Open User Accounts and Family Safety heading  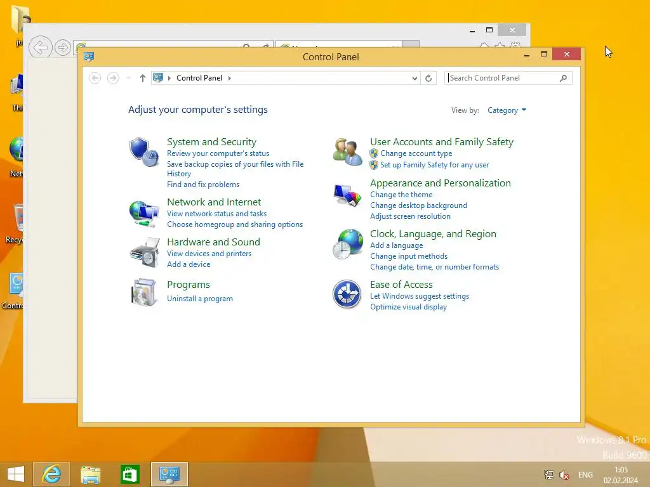point(442,141)
